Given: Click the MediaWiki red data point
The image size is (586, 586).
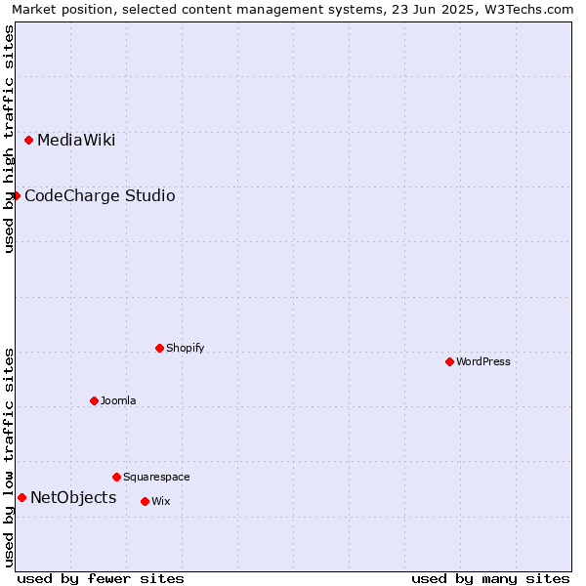Looking at the screenshot, I should (x=28, y=141).
